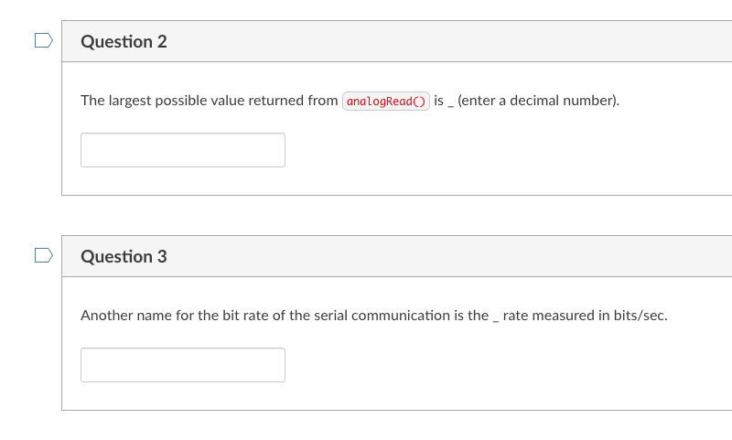Click the blank underscore in Question 2 text
This screenshot has height=440, width=732.
click(450, 103)
